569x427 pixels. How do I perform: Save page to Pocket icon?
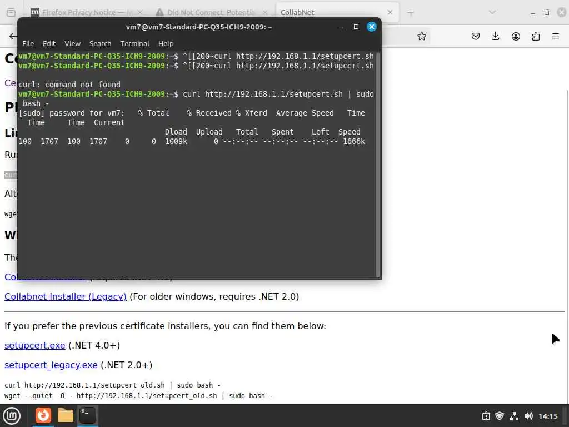[476, 36]
